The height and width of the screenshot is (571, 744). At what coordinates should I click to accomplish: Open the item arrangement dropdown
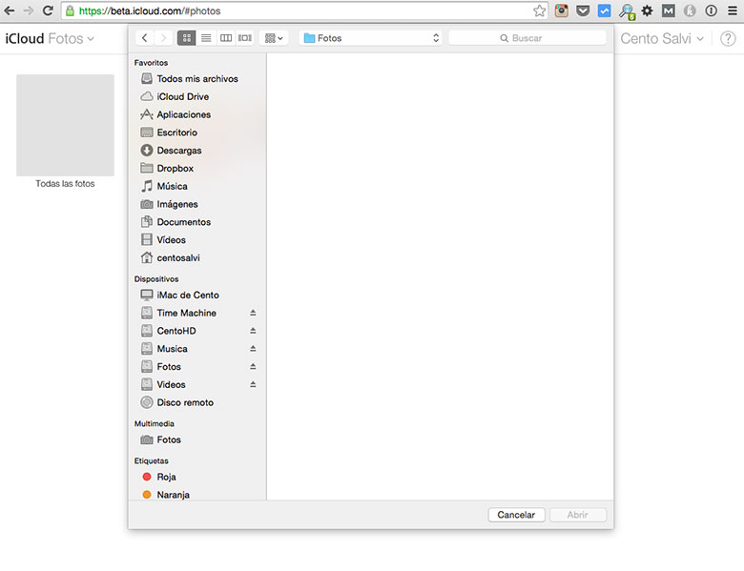[x=274, y=38]
